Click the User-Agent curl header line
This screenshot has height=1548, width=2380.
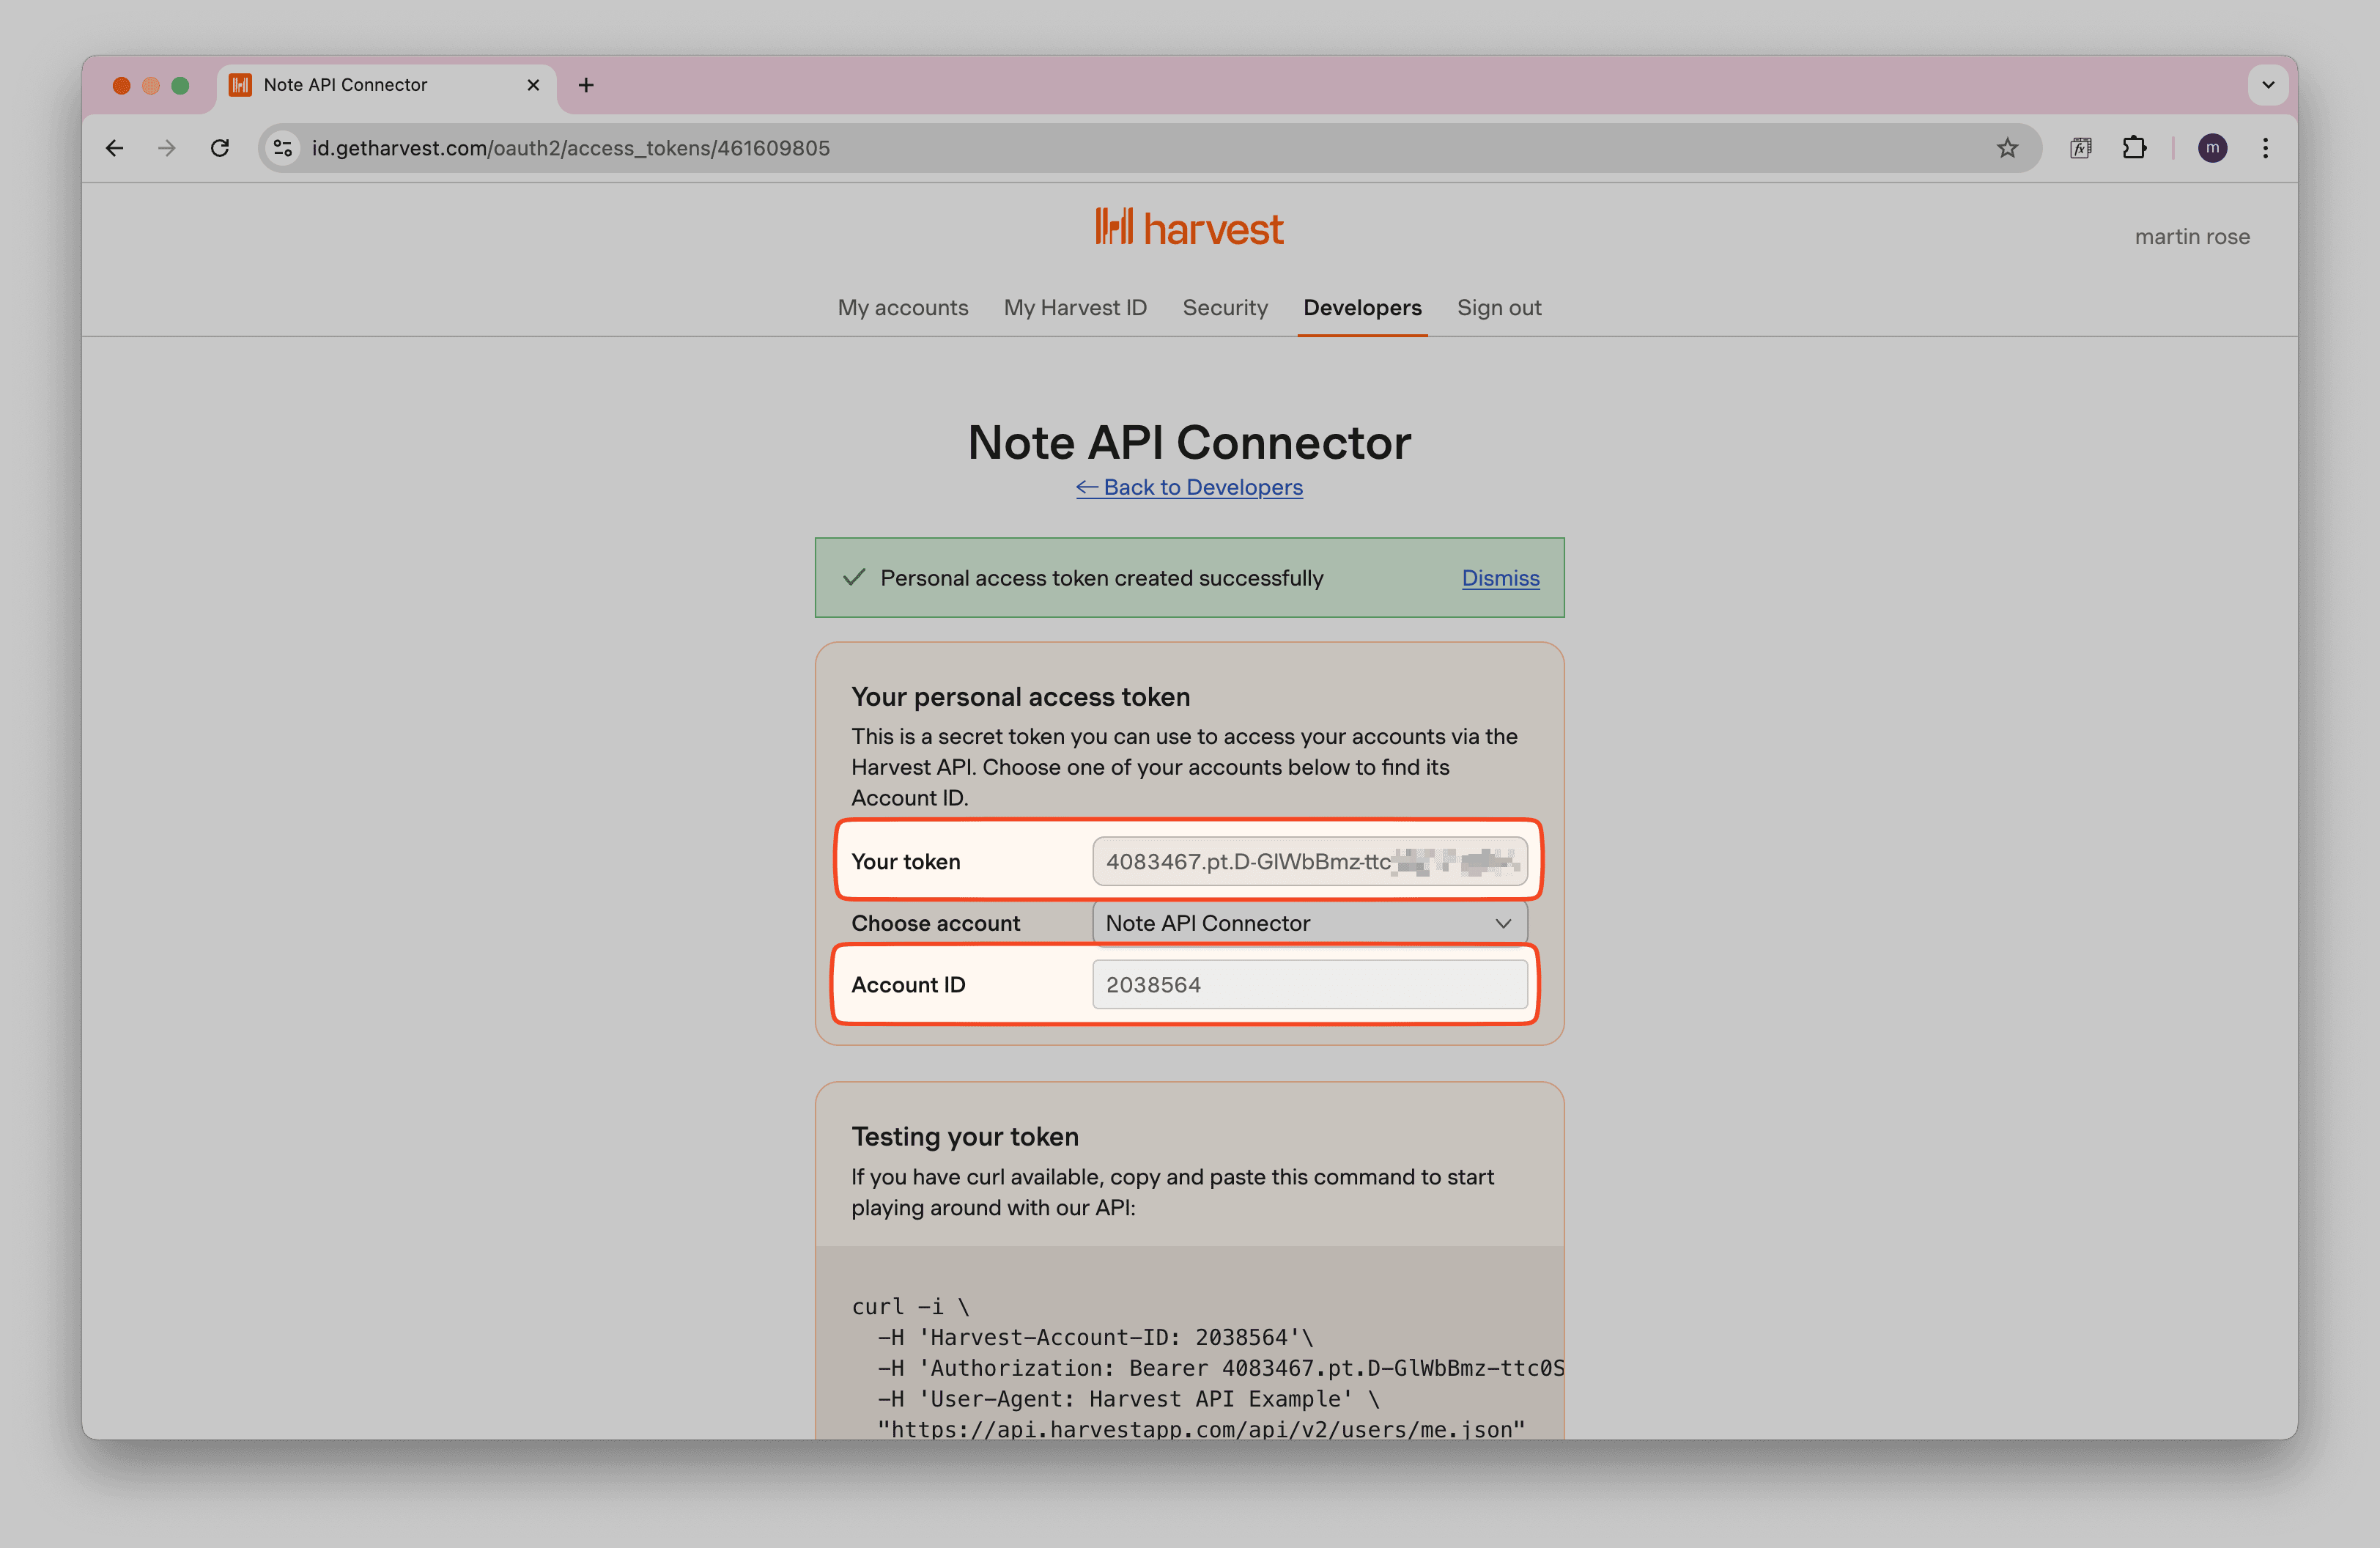pos(1128,1399)
